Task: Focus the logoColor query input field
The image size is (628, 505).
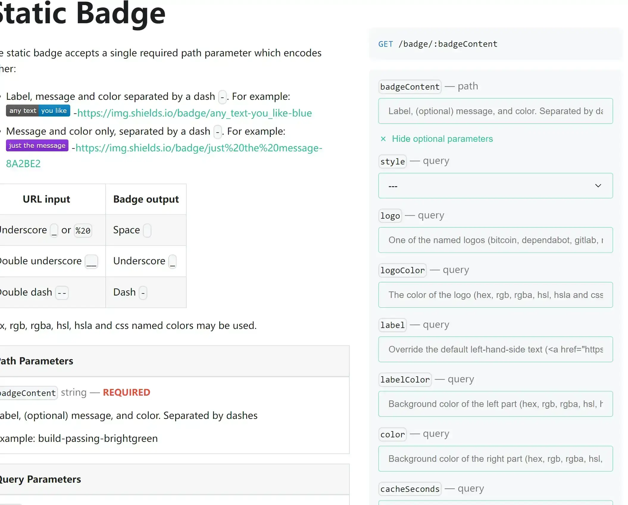Action: click(x=496, y=295)
